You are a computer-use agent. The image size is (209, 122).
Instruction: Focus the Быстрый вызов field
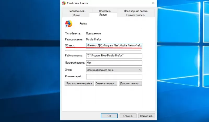point(114,63)
